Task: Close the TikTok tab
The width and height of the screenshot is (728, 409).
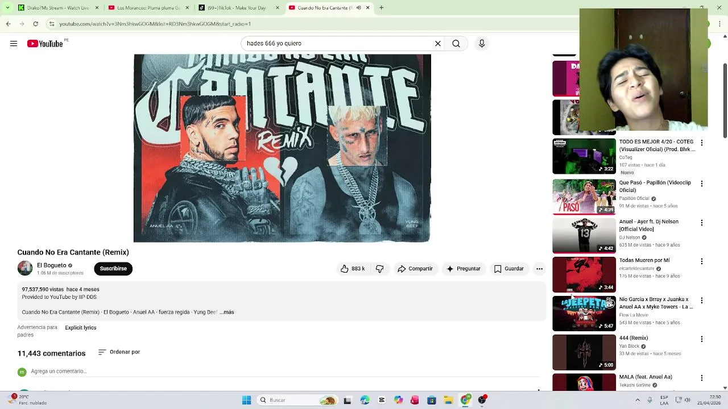Action: [277, 7]
